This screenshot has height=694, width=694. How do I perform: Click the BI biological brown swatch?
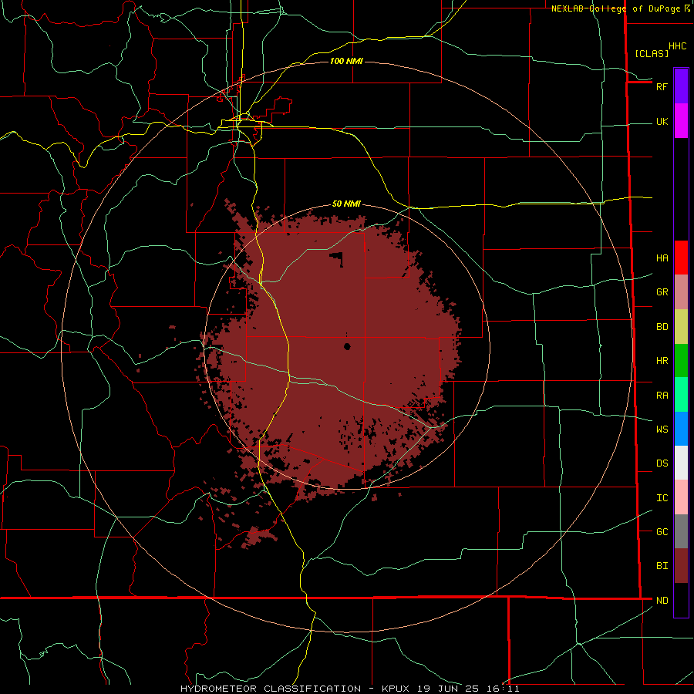point(681,566)
